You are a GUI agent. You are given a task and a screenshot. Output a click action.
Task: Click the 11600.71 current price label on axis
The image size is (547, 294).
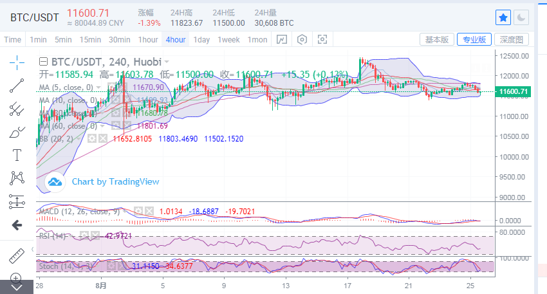click(513, 92)
